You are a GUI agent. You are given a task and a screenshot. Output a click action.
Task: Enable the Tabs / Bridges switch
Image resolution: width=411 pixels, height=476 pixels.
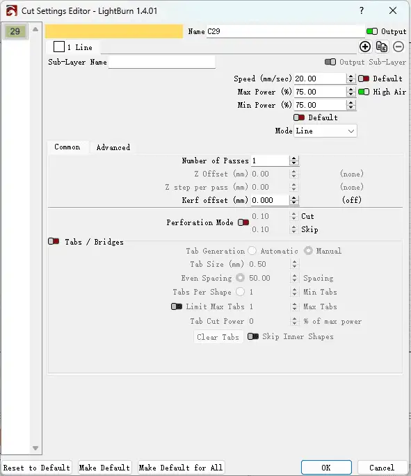coord(54,242)
